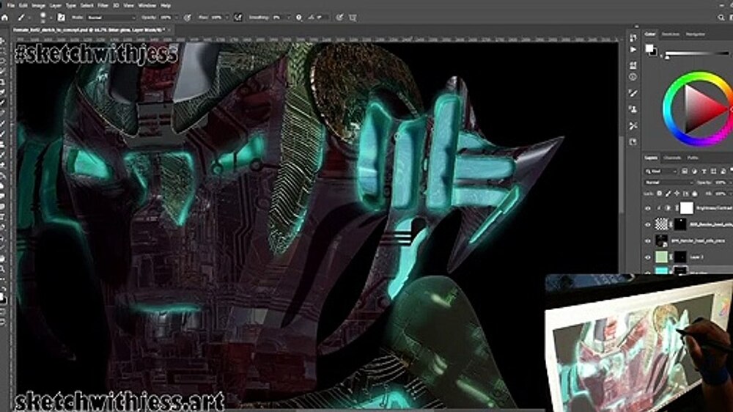Click the search magnifier icon top right
This screenshot has height=412, width=733.
point(721,18)
